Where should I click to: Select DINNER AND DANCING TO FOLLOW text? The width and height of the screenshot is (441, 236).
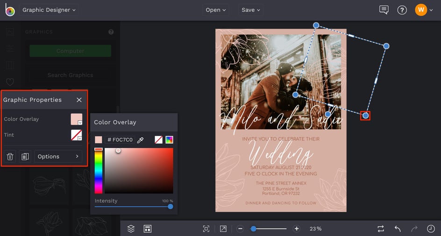[x=281, y=203]
